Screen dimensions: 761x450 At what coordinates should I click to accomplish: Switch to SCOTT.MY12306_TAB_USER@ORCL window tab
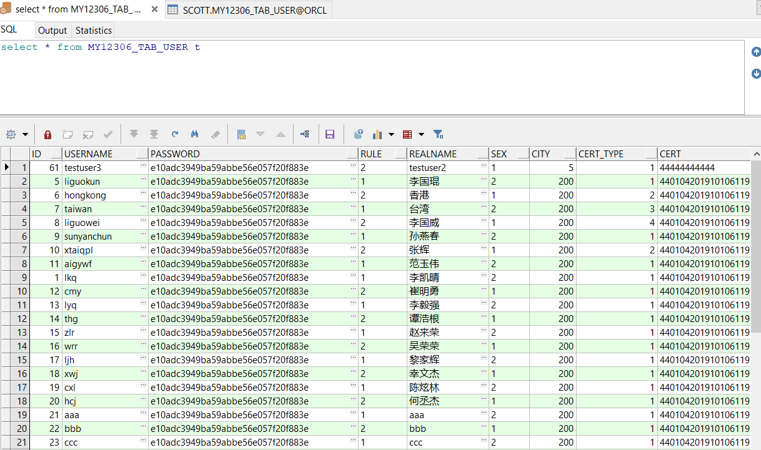pyautogui.click(x=248, y=10)
